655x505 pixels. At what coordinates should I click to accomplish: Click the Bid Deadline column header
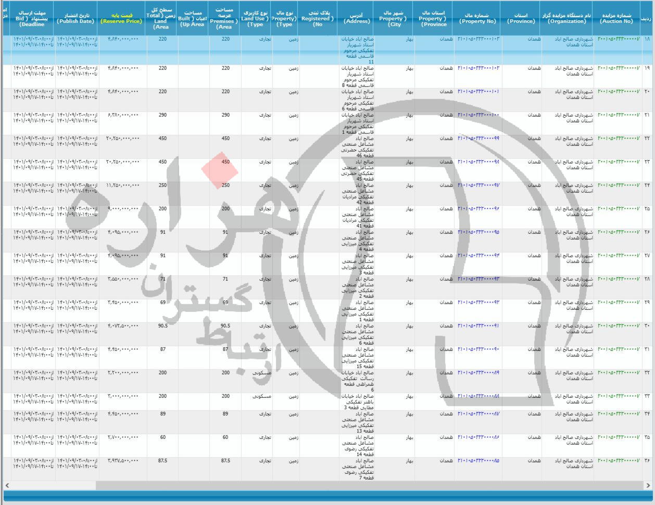(x=32, y=19)
